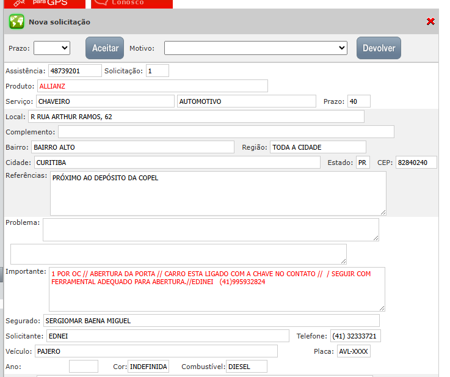Select the Placa field AVL-XXXX
This screenshot has width=450, height=377.
(354, 351)
